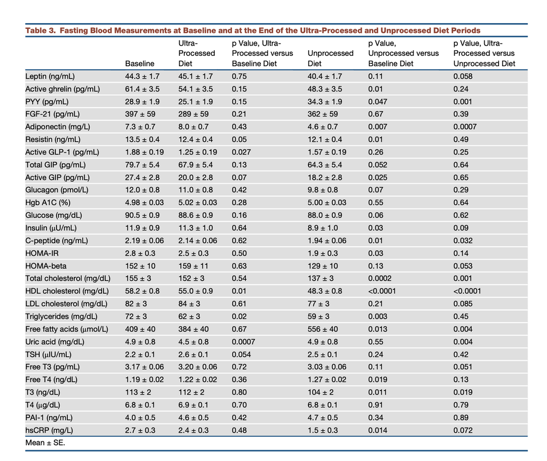
Task: Click FGF-21 baseline value '397 ± 59'
Action: [140, 114]
